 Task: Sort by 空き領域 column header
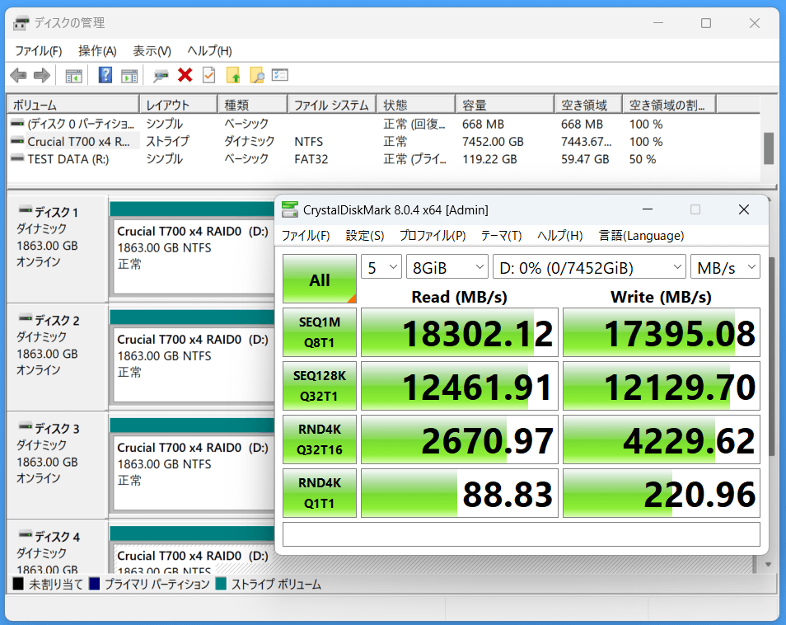[x=588, y=105]
